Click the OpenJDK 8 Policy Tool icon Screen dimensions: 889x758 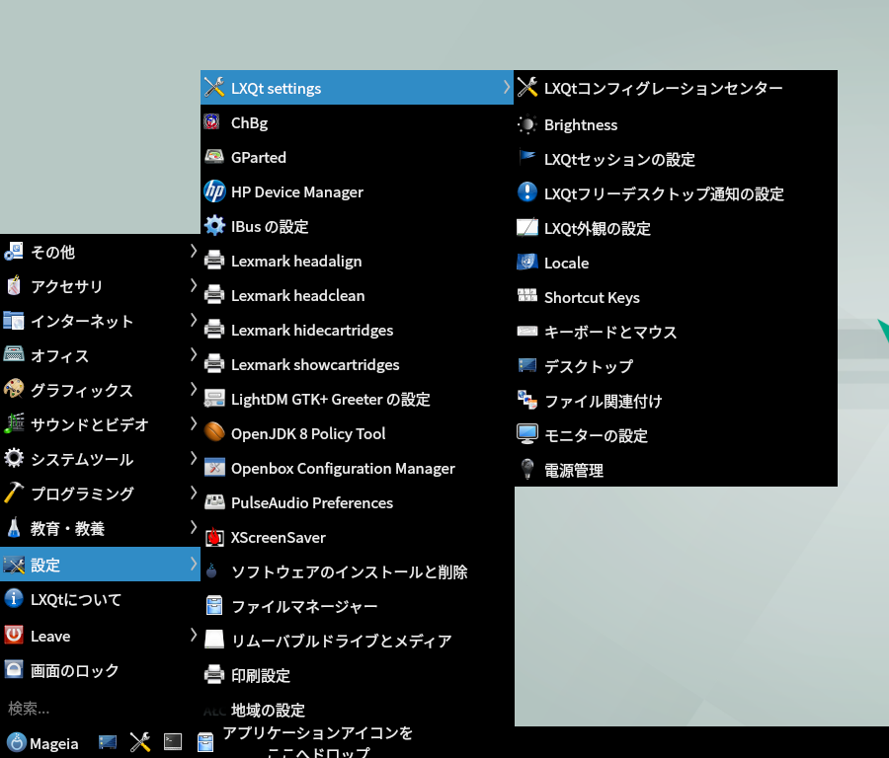coord(214,432)
